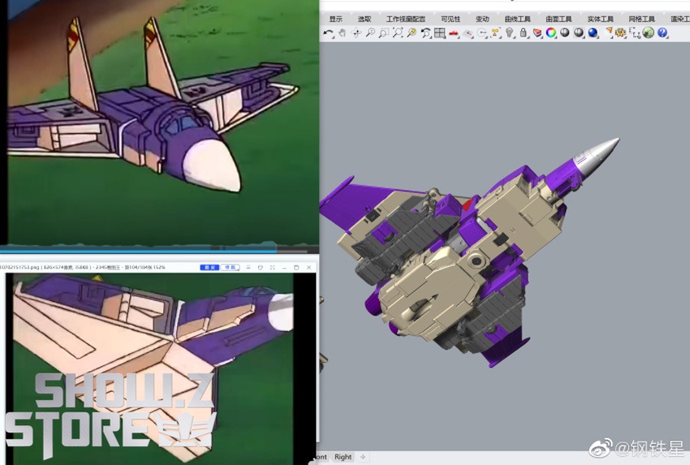Select the Zoom Window tool

[x=384, y=32]
